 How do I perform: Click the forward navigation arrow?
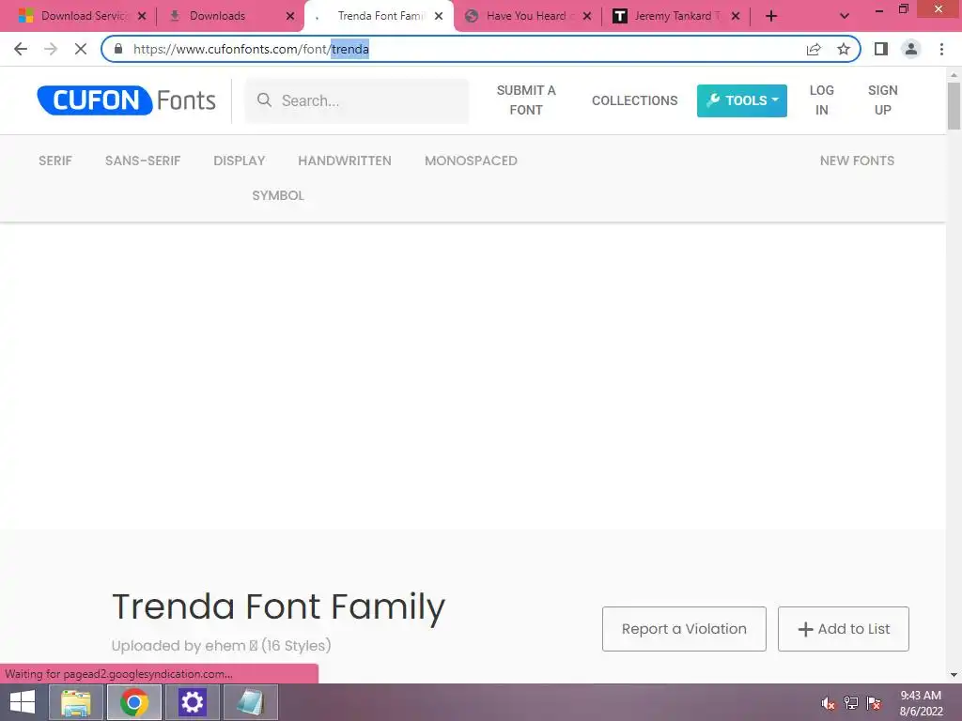[51, 49]
